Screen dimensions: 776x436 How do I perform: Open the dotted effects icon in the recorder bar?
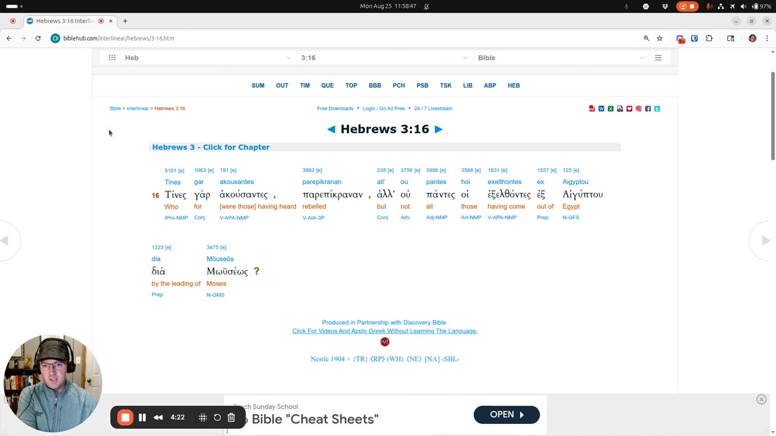[203, 417]
